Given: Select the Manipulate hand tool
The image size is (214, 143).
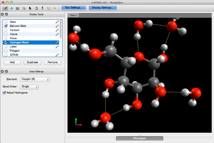Looking at the screenshot, I should click(24, 8).
